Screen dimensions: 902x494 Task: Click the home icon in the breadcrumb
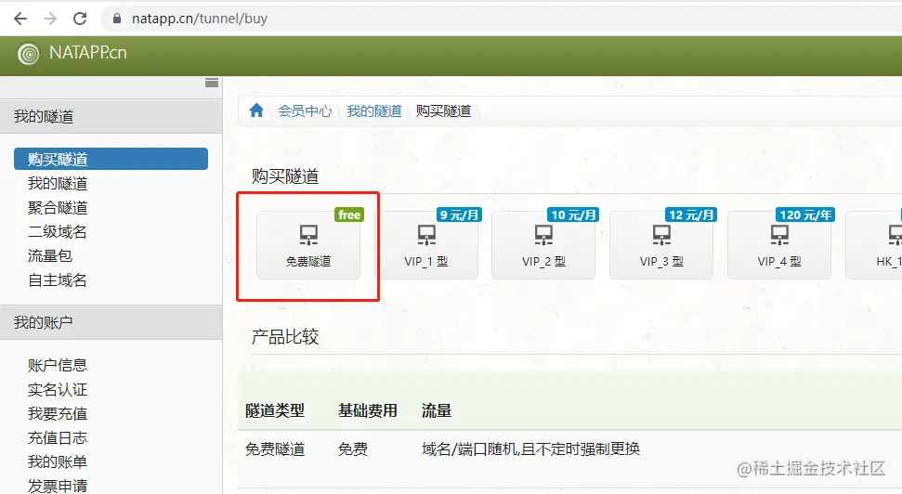(x=256, y=110)
